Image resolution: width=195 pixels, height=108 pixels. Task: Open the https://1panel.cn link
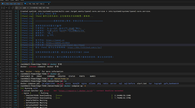[55, 40]
